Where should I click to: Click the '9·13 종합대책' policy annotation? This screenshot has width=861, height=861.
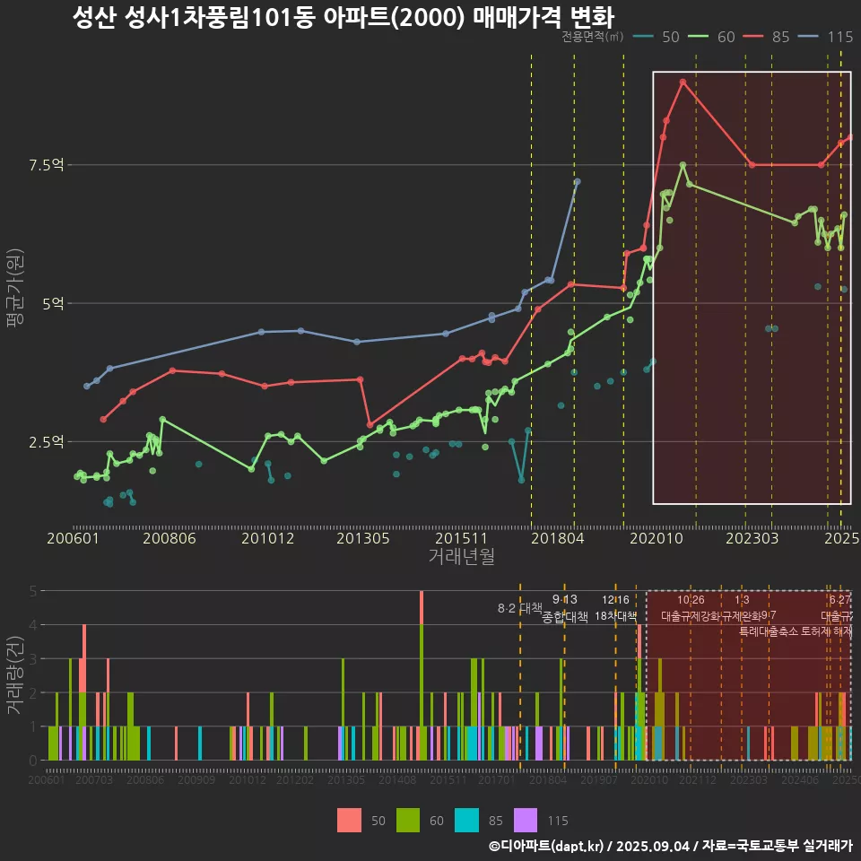click(564, 608)
